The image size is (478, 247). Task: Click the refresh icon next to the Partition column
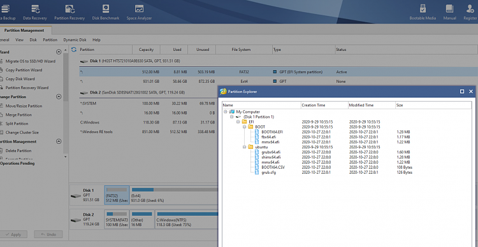point(73,50)
